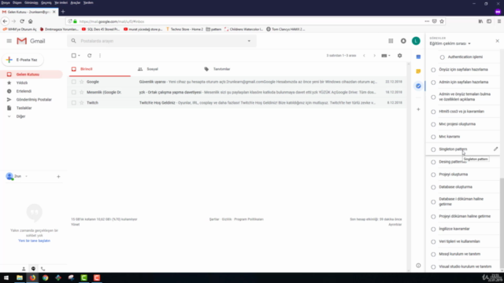Expand the search options dropdown arrow
504x283 pixels.
[x=249, y=41]
